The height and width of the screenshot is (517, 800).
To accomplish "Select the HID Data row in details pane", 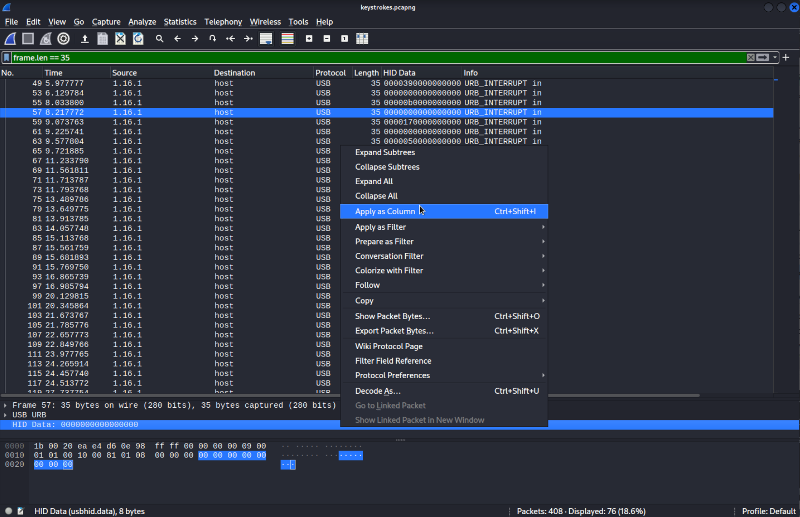I will tap(170, 425).
